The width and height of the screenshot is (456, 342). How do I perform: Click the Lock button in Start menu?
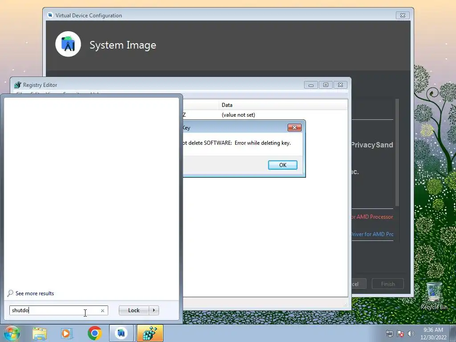(x=134, y=310)
